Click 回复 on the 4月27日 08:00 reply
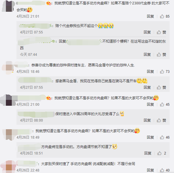This screenshot has width=174, height=173. point(147,120)
